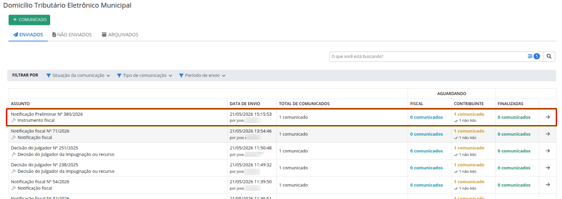
Task: Click the date 21/05/2026 11:49:32
Action: point(250,165)
